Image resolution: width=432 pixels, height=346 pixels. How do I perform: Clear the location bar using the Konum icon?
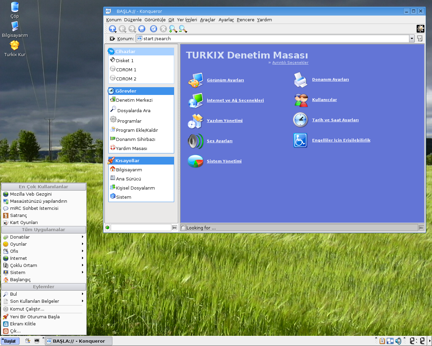coord(112,39)
